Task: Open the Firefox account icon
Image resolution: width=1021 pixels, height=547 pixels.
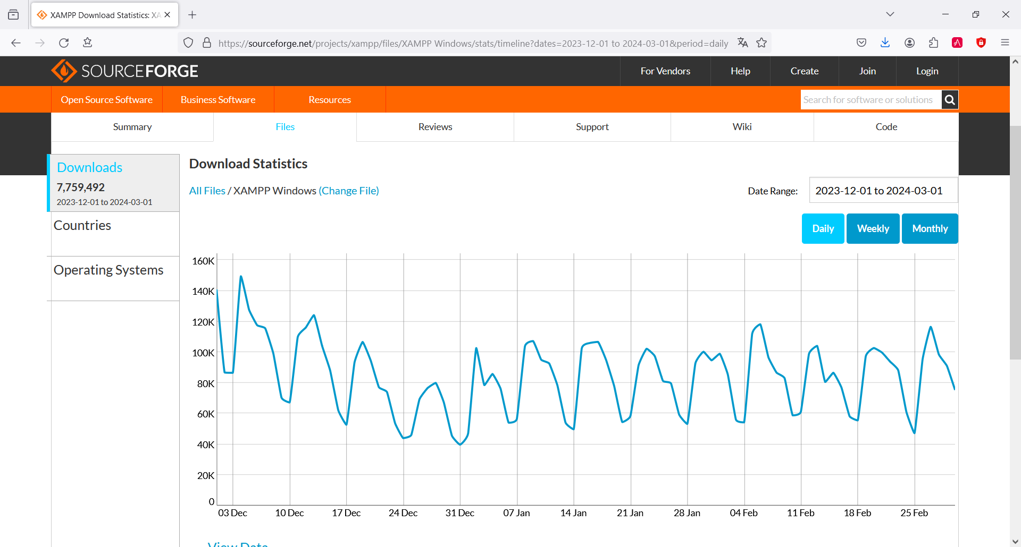Action: coord(909,43)
